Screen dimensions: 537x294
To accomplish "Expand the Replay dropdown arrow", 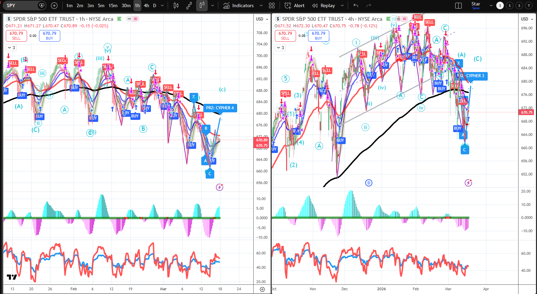I will (x=342, y=5).
